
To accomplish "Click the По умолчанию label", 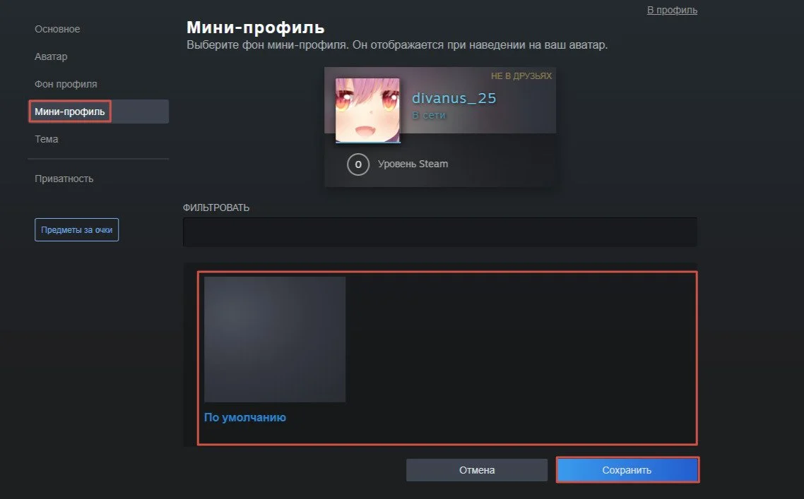I will [x=245, y=418].
